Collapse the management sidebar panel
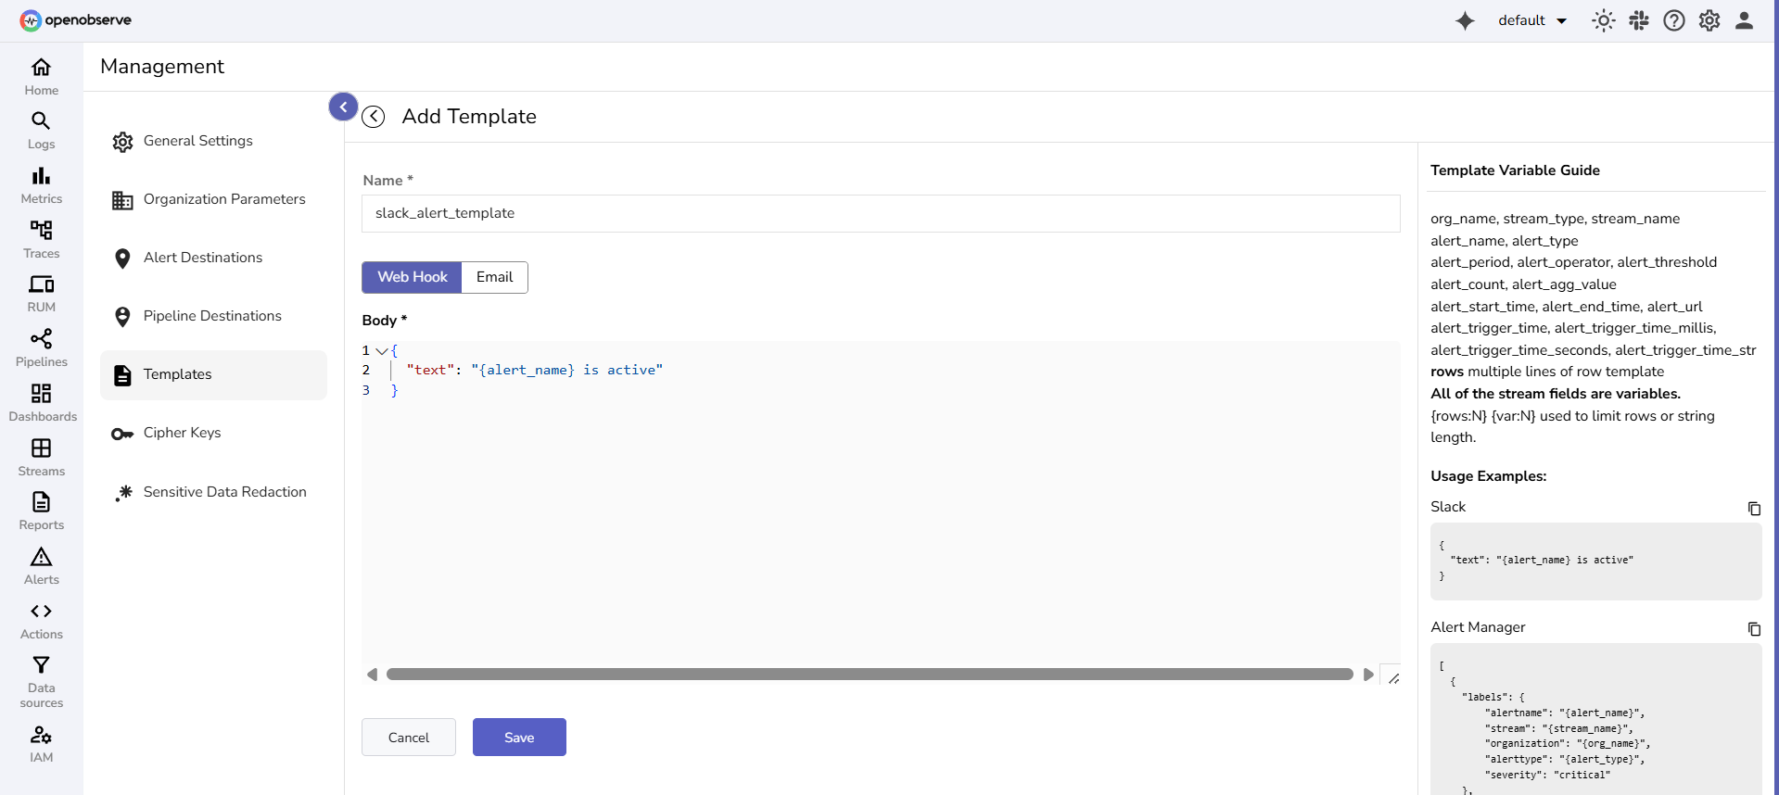Screen dimensions: 1779x795 click(x=343, y=107)
